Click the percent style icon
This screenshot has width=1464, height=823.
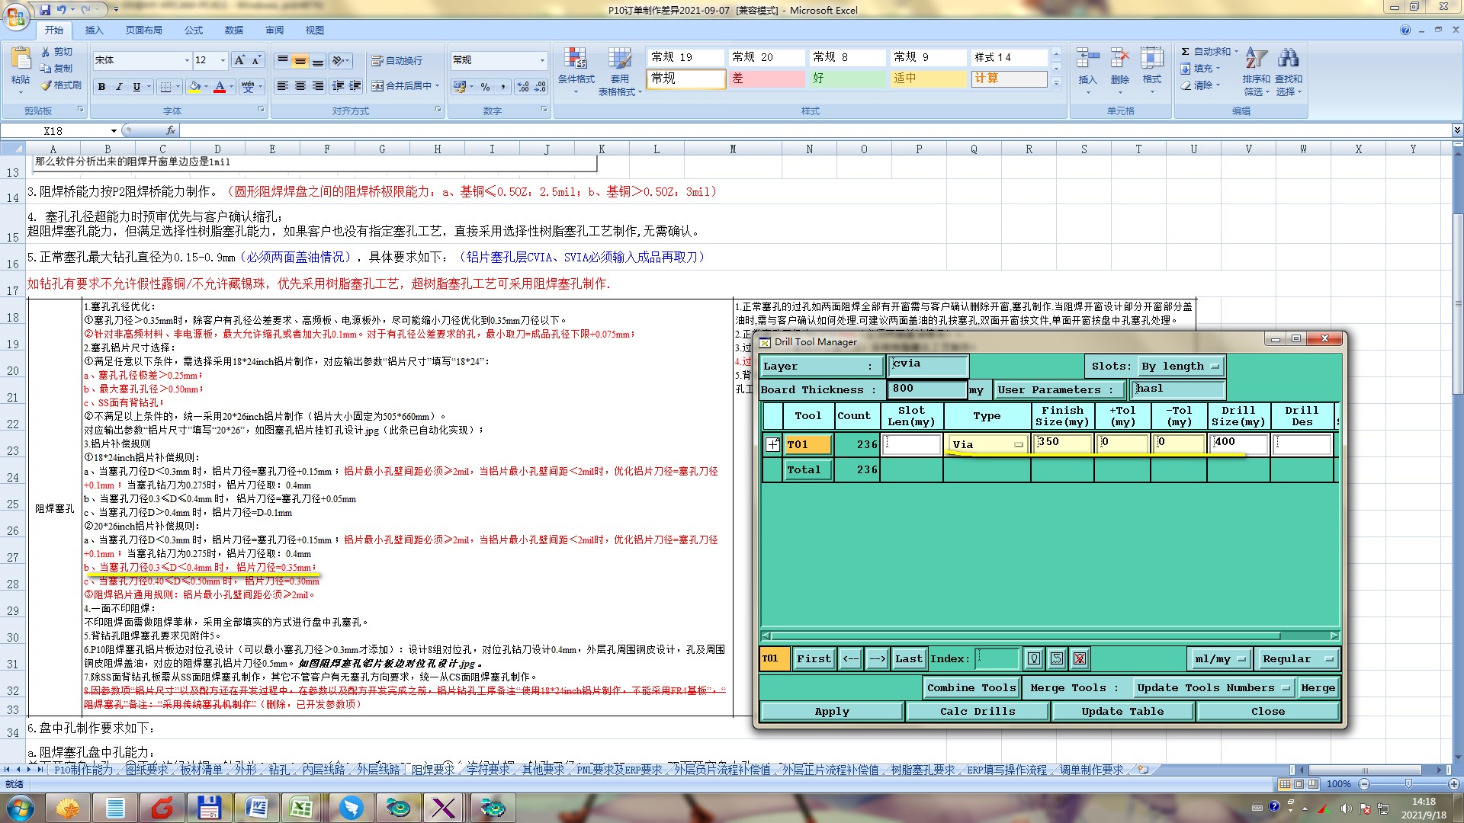(x=485, y=87)
